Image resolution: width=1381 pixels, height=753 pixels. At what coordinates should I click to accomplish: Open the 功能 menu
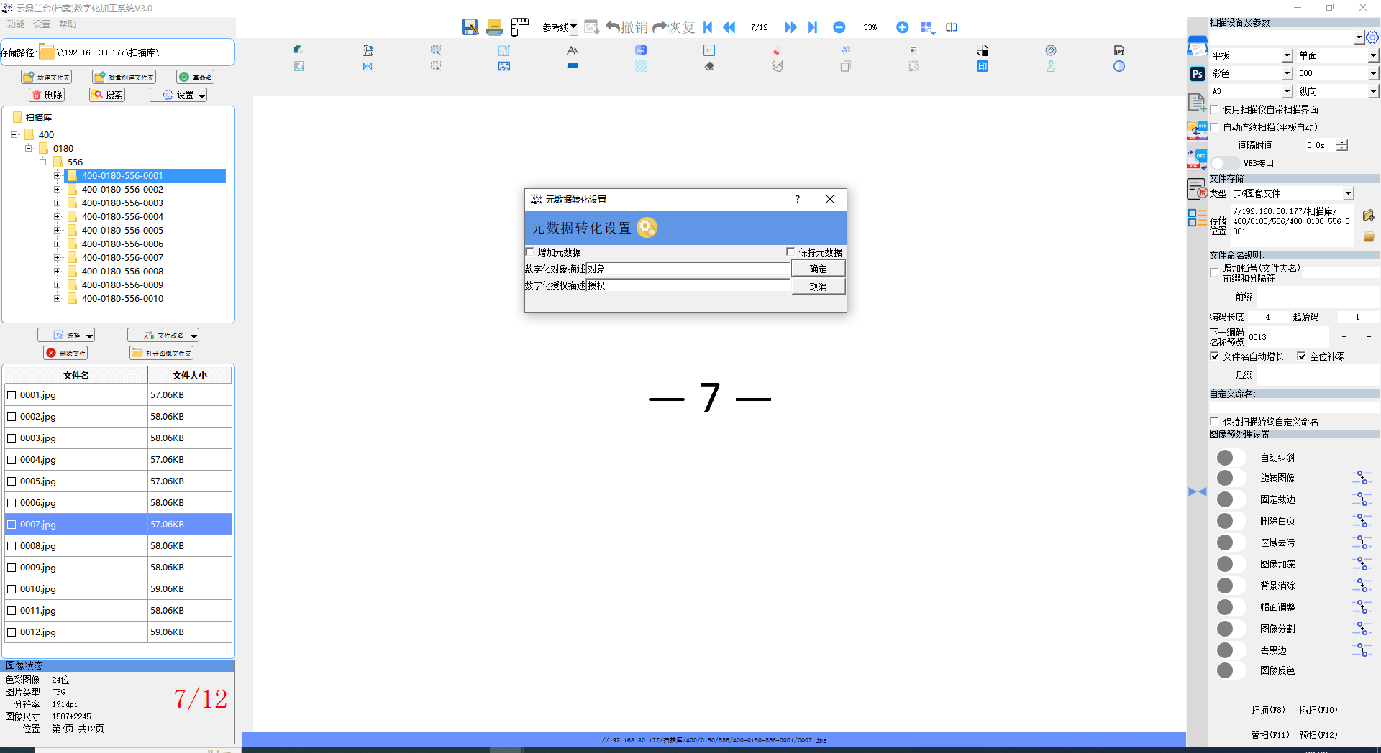tap(16, 24)
